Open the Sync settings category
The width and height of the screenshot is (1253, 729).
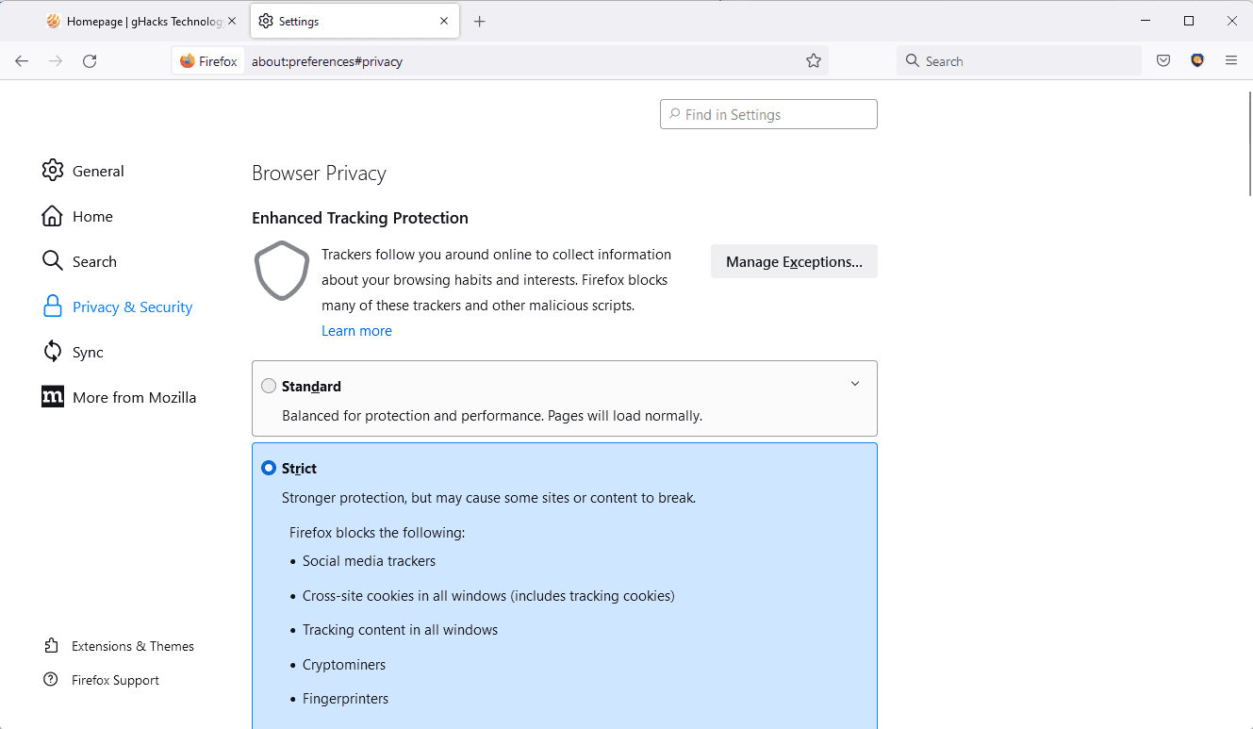[88, 352]
